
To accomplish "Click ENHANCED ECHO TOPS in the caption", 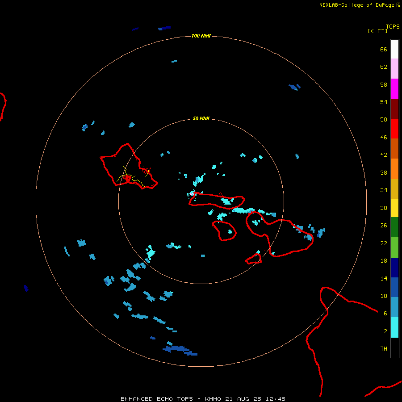I will pyautogui.click(x=157, y=399).
